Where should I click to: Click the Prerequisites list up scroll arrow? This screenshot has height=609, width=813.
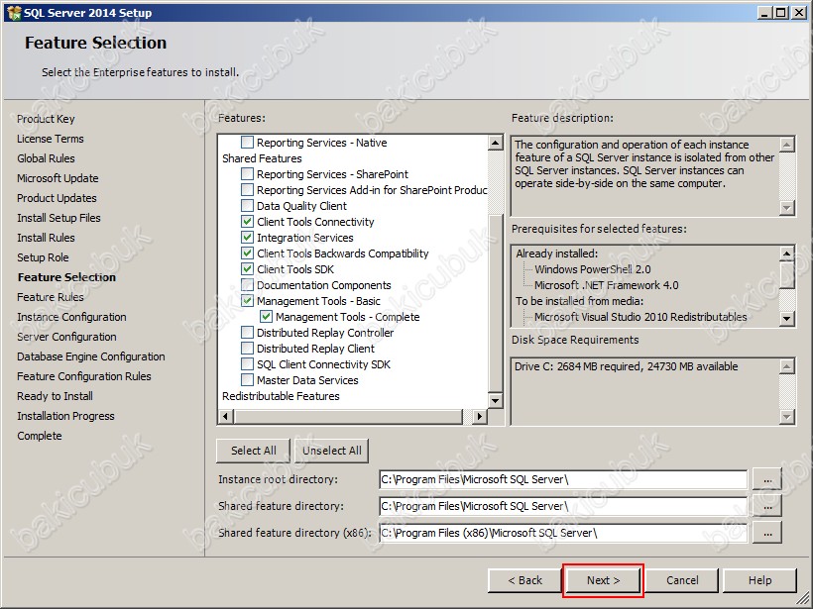786,254
